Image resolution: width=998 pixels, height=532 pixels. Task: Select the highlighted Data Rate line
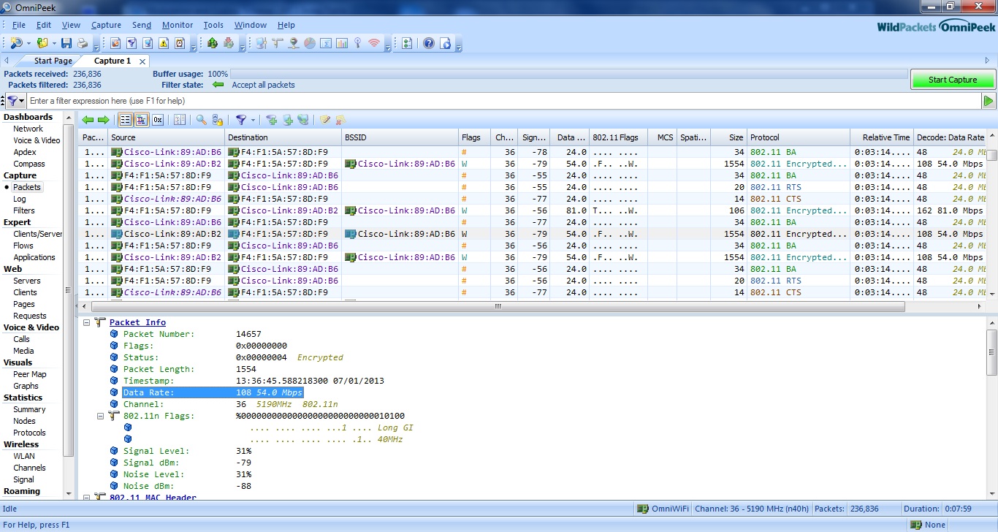pyautogui.click(x=213, y=392)
